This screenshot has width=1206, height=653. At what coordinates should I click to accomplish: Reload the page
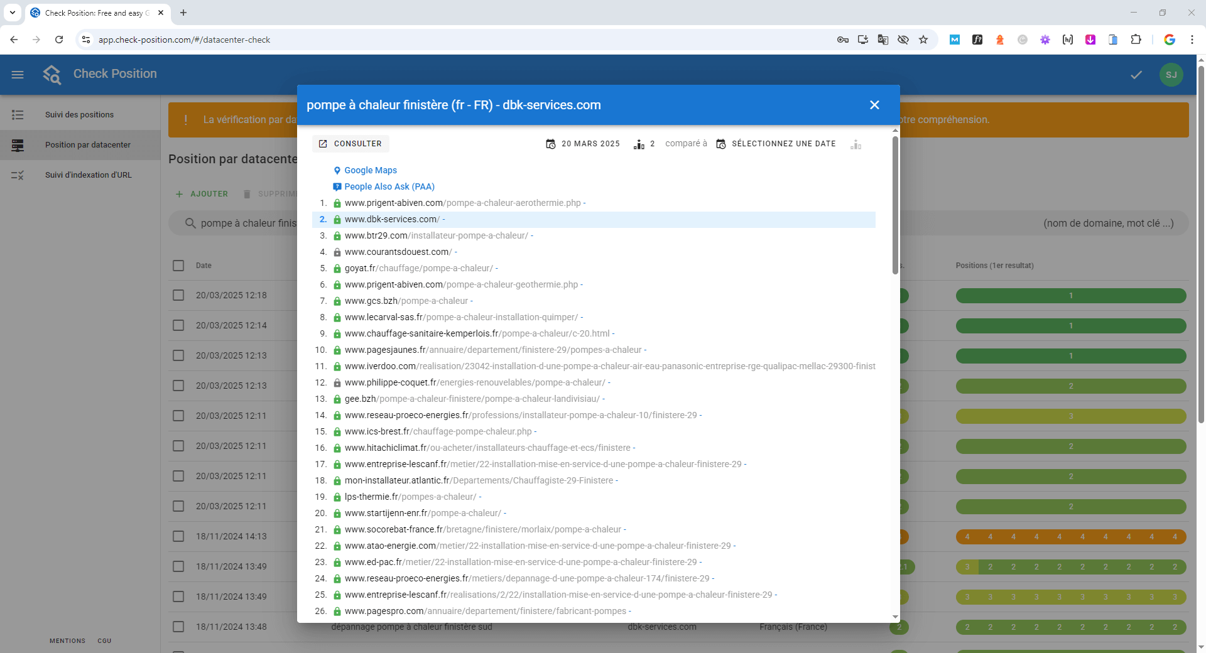click(59, 40)
